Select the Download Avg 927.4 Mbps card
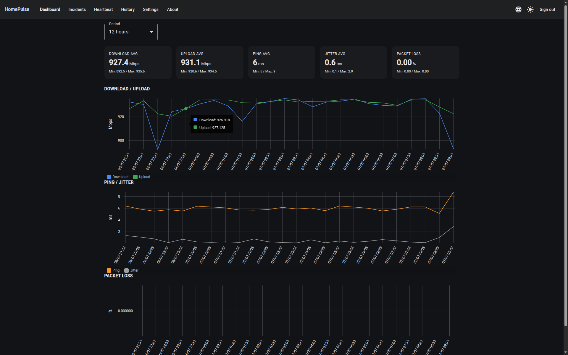The width and height of the screenshot is (568, 355). point(138,62)
